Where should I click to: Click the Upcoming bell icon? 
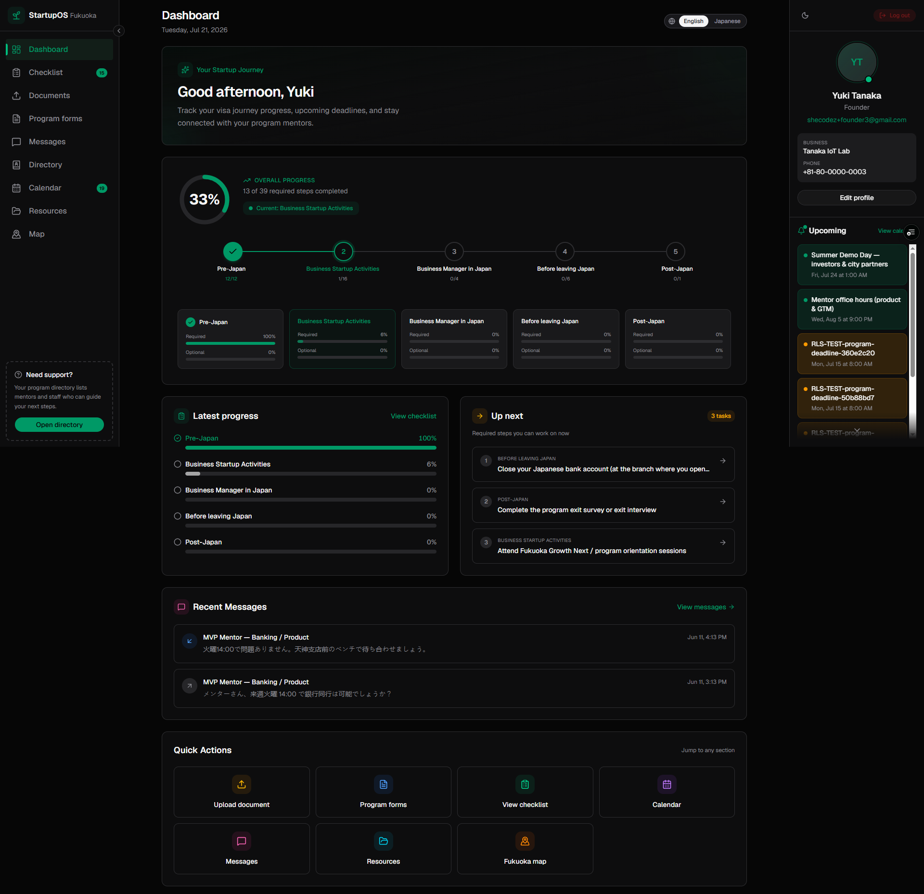coord(802,230)
